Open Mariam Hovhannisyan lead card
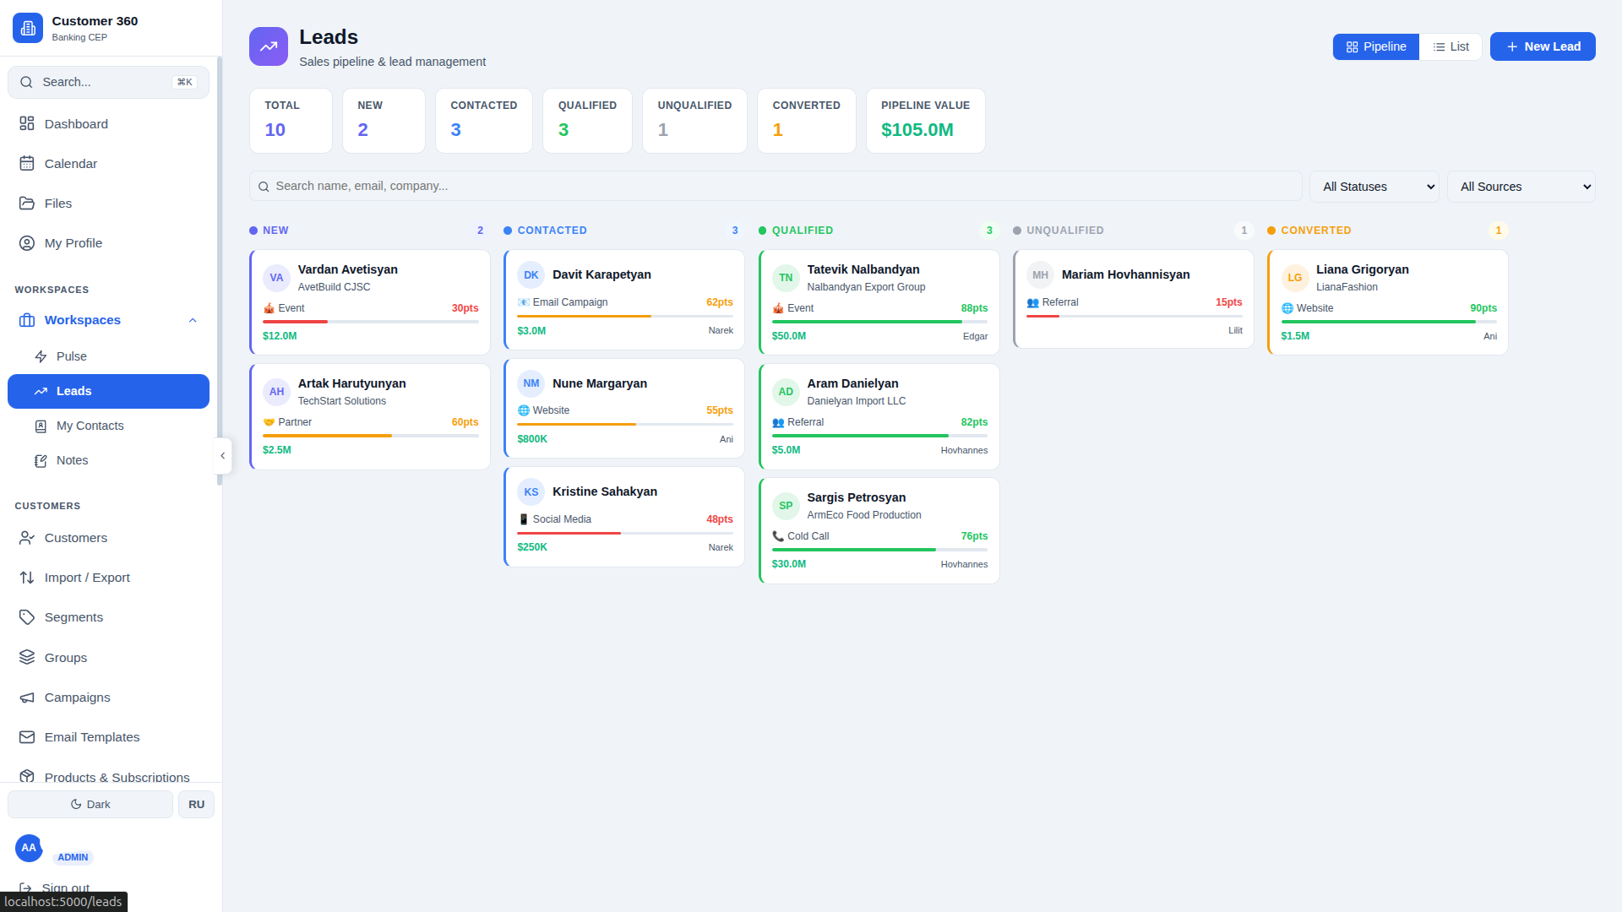The width and height of the screenshot is (1622, 912). click(x=1134, y=299)
